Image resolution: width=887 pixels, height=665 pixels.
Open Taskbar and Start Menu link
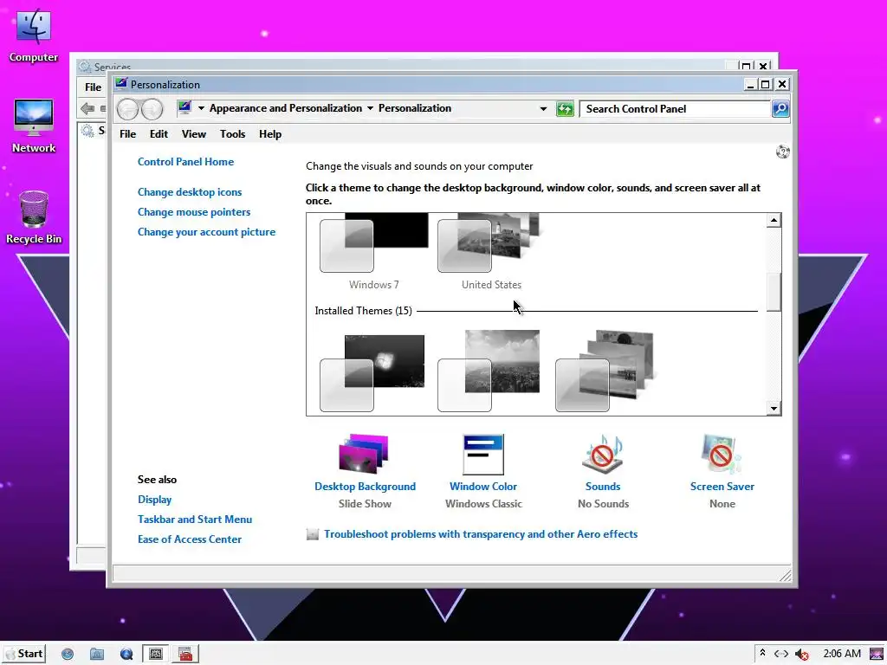195,520
